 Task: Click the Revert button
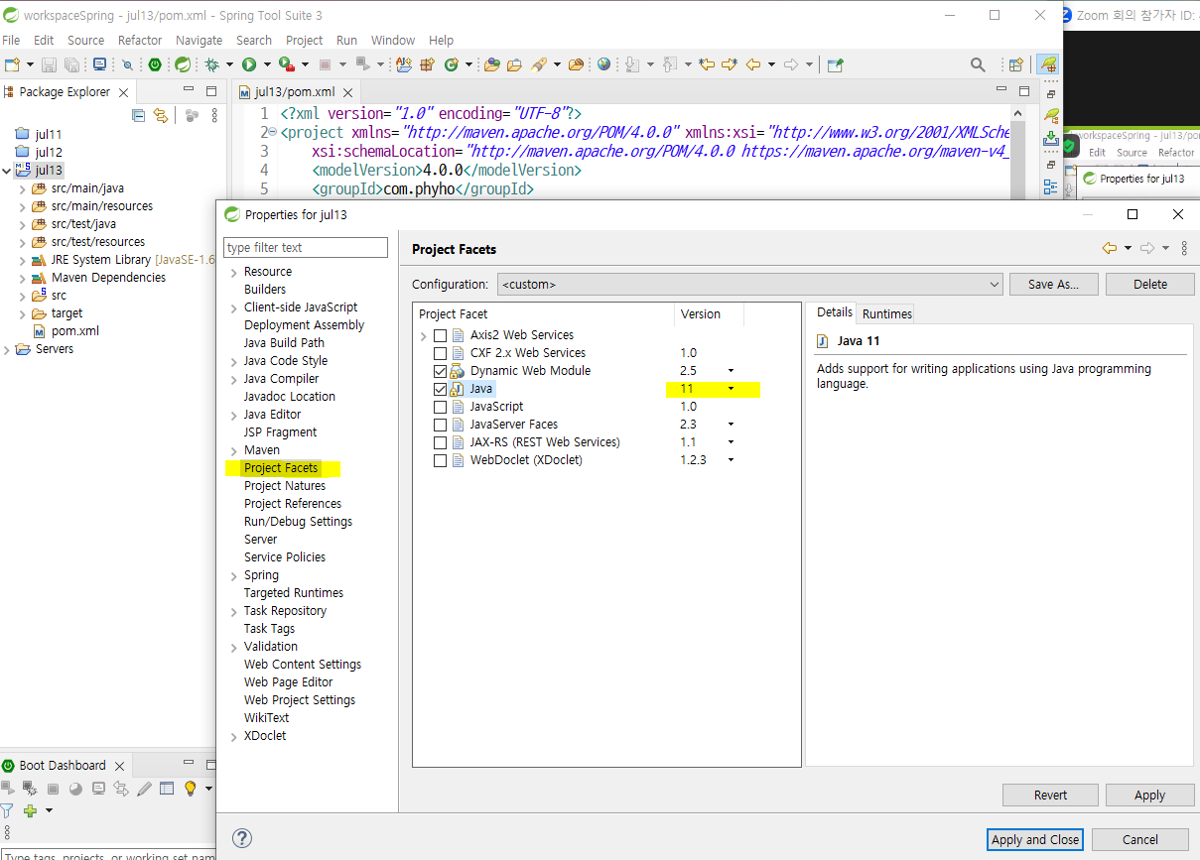pos(1050,795)
